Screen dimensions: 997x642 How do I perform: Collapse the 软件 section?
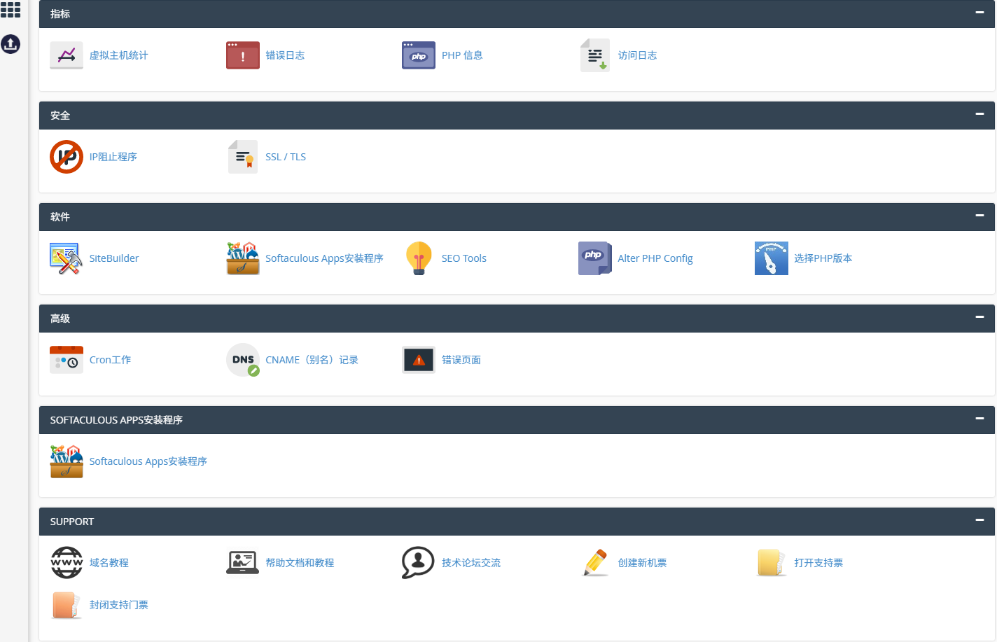979,216
